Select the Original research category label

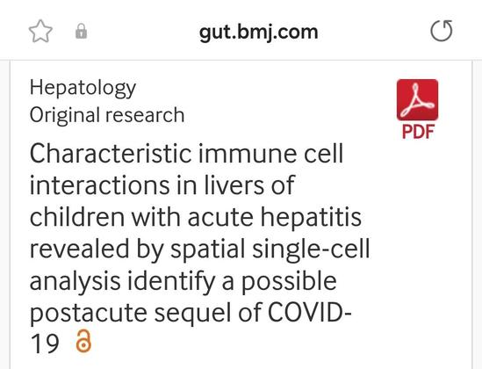107,116
